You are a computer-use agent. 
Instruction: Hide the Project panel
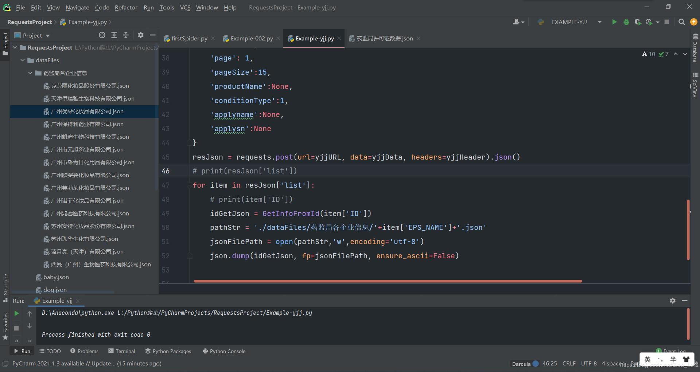click(153, 35)
